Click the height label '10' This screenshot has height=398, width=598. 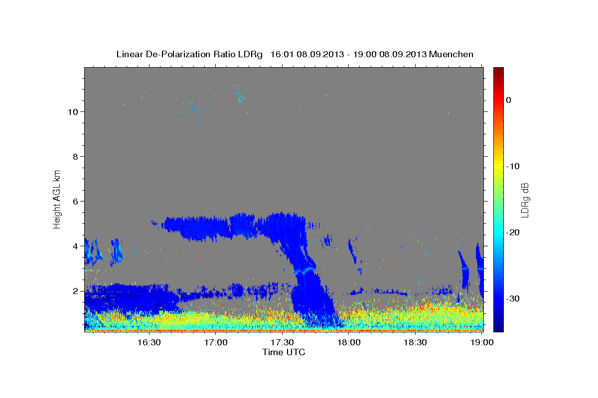(x=73, y=111)
